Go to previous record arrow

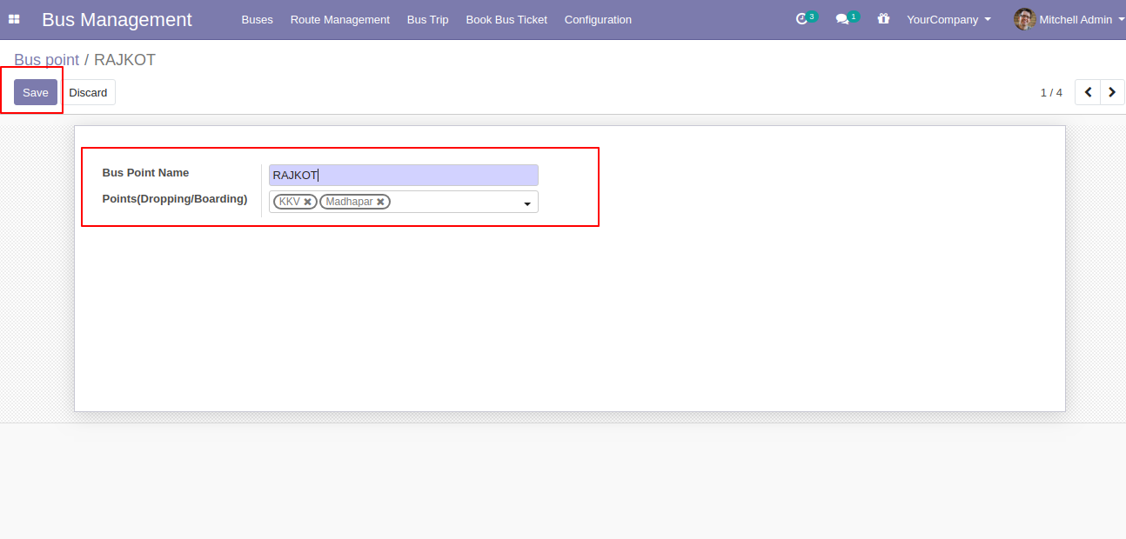[x=1088, y=92]
